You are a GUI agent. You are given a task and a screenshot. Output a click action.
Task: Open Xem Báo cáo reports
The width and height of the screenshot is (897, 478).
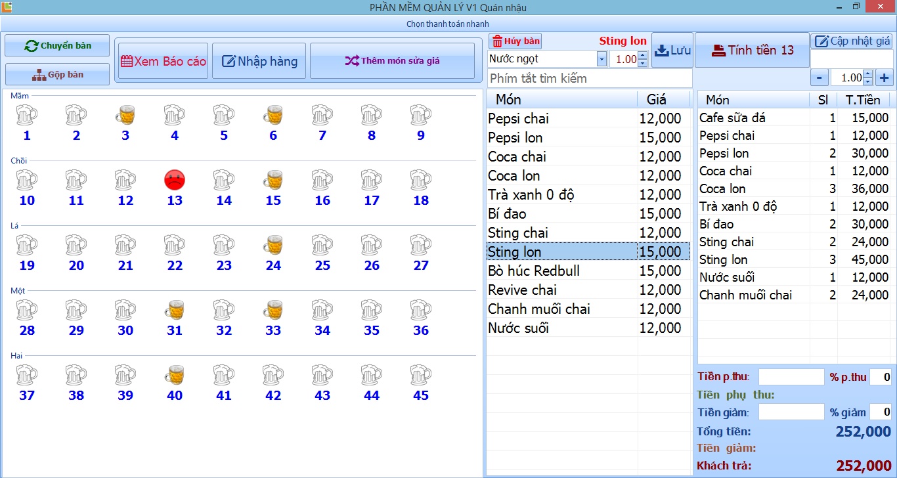click(x=163, y=61)
